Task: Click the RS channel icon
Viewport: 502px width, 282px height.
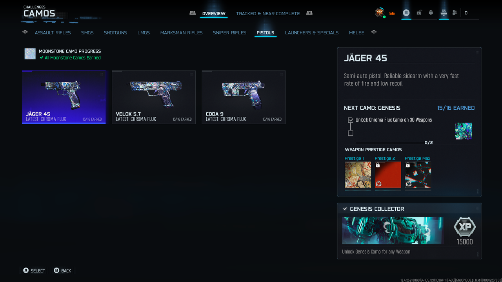Action: point(444,13)
